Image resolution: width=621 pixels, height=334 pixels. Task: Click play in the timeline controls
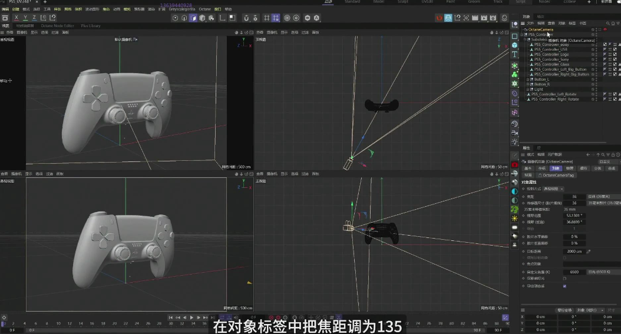pyautogui.click(x=191, y=318)
